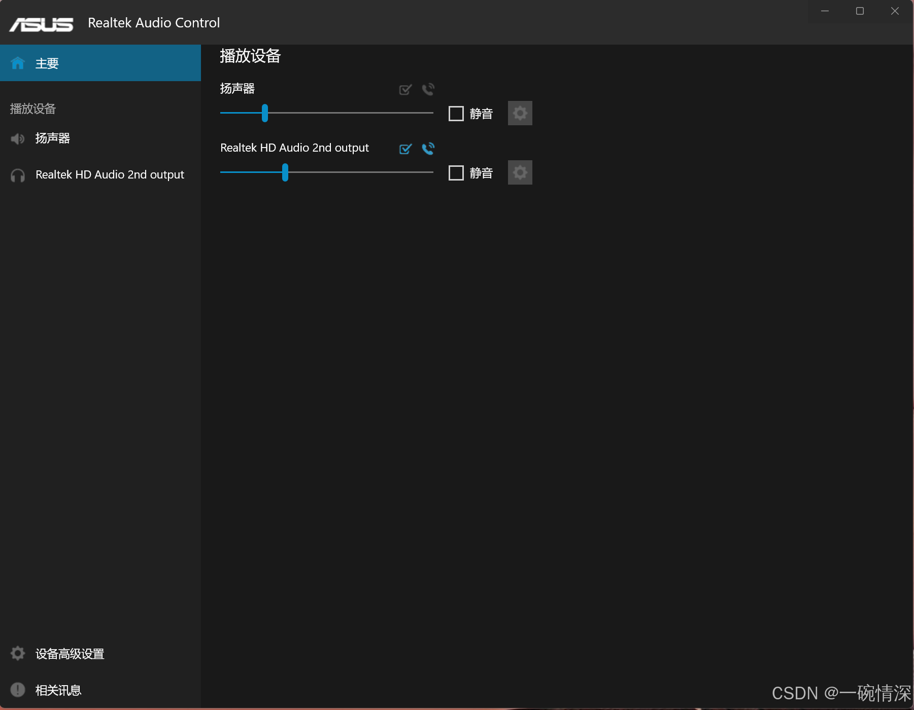Click default device checkmark for Realtek 2nd output

pyautogui.click(x=405, y=149)
